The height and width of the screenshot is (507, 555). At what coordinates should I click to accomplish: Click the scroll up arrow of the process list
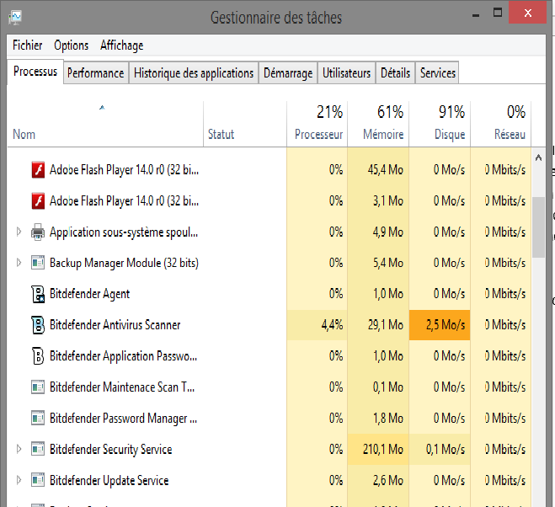[538, 157]
